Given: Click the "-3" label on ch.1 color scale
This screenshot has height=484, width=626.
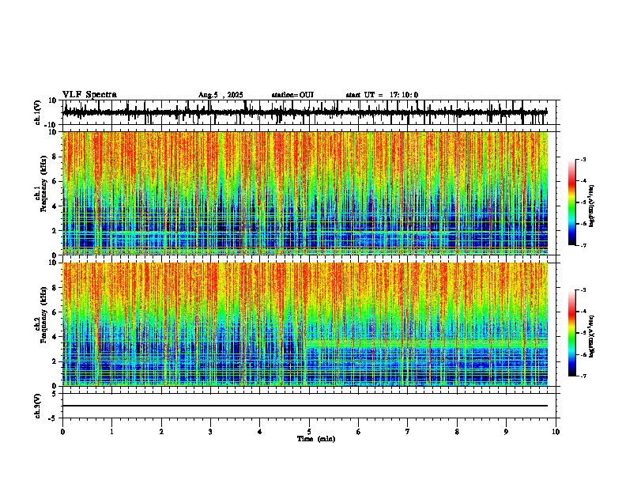Looking at the screenshot, I should point(583,160).
